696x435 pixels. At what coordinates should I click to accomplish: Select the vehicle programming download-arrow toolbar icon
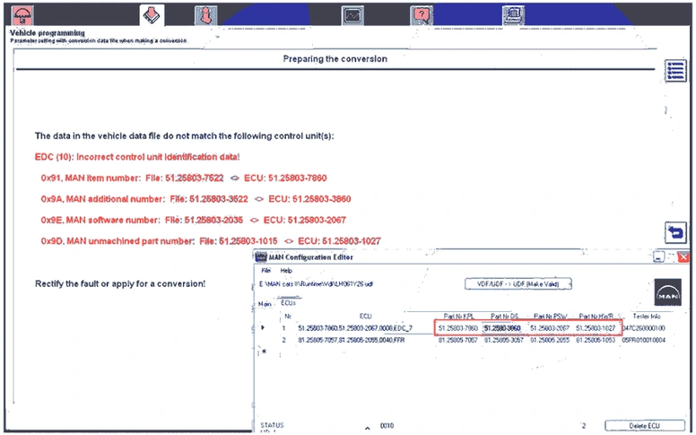pyautogui.click(x=152, y=14)
